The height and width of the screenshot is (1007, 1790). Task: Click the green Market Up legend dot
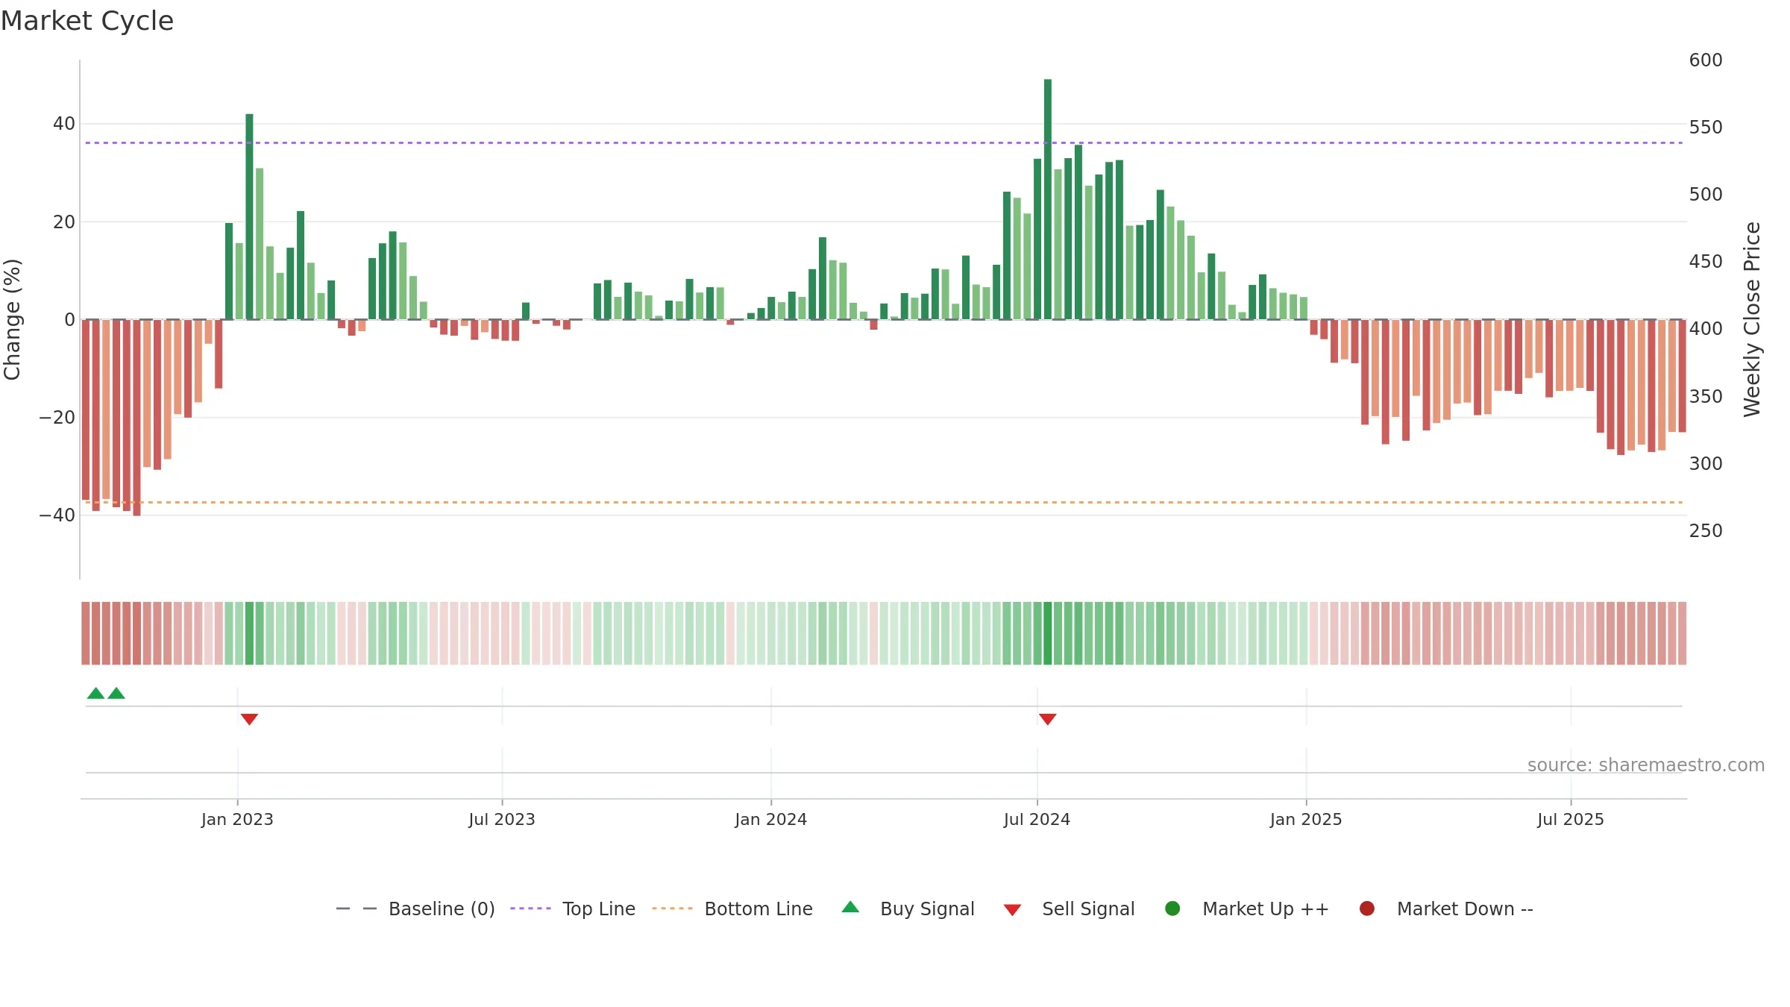tap(1172, 909)
